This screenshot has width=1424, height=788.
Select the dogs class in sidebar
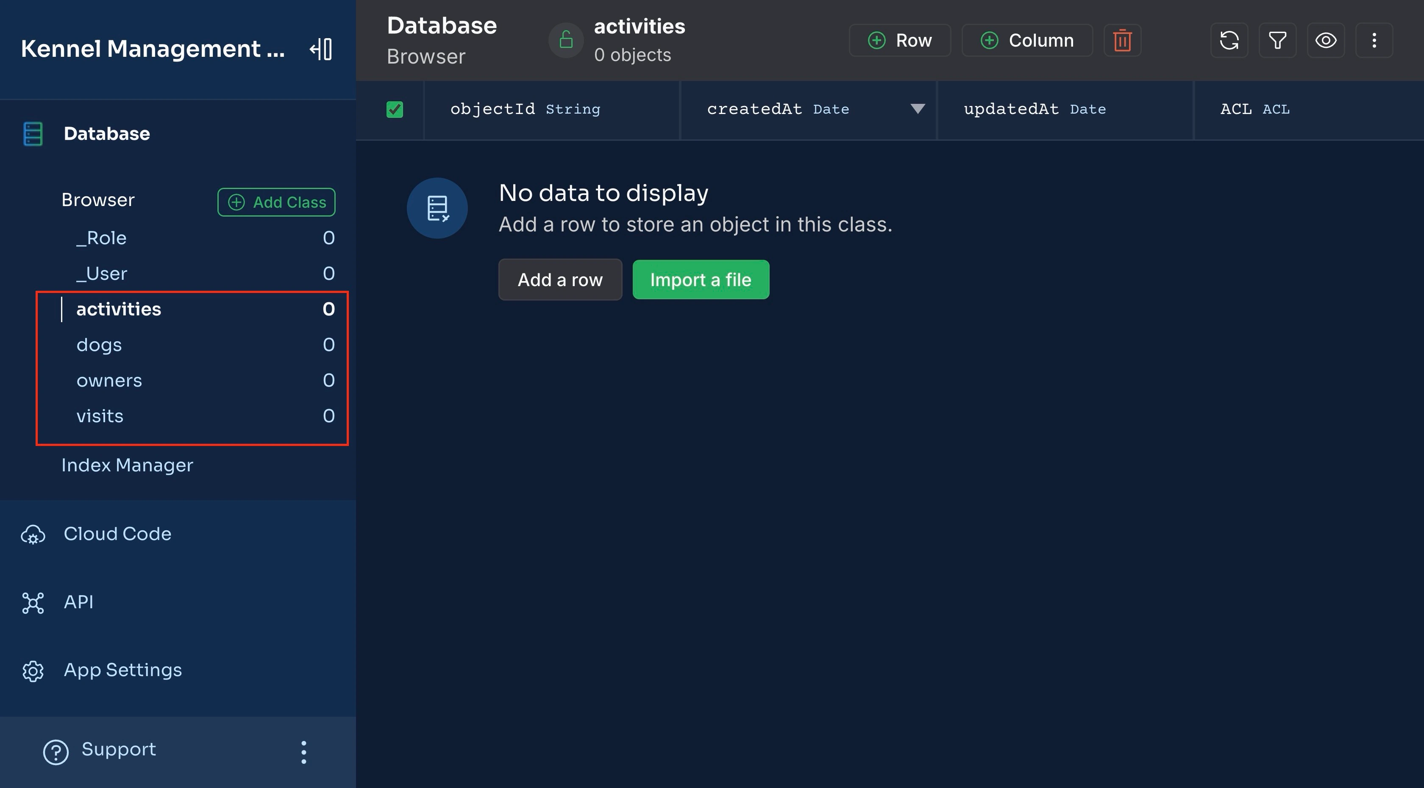click(99, 343)
